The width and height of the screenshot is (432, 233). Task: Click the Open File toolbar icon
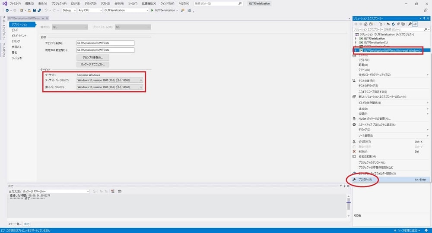(x=29, y=10)
